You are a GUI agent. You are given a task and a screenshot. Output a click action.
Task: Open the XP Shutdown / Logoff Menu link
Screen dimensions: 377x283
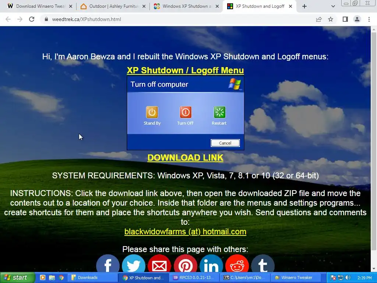[x=185, y=70]
